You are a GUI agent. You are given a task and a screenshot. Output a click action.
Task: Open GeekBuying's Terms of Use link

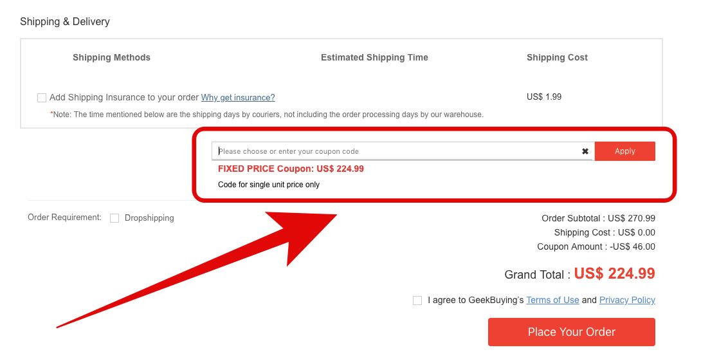click(552, 300)
